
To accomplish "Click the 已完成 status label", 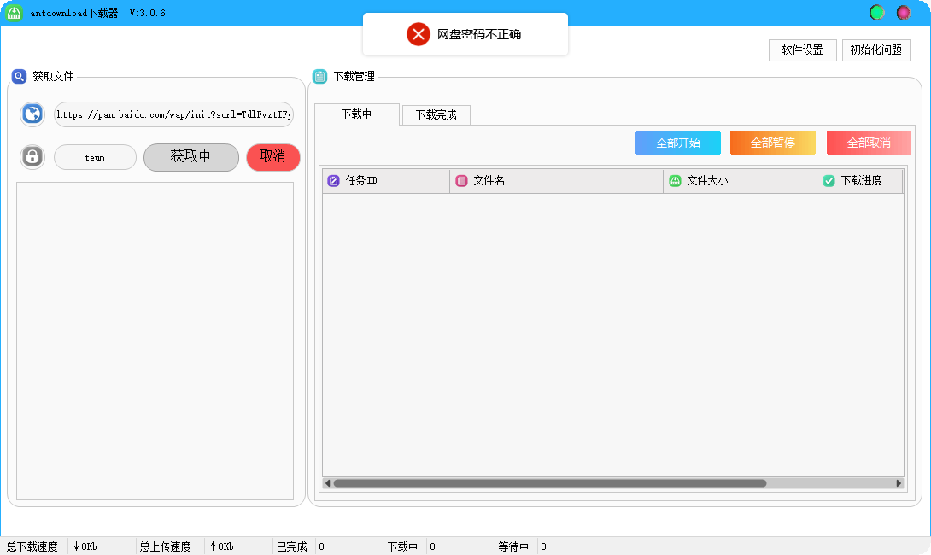I will pyautogui.click(x=291, y=546).
